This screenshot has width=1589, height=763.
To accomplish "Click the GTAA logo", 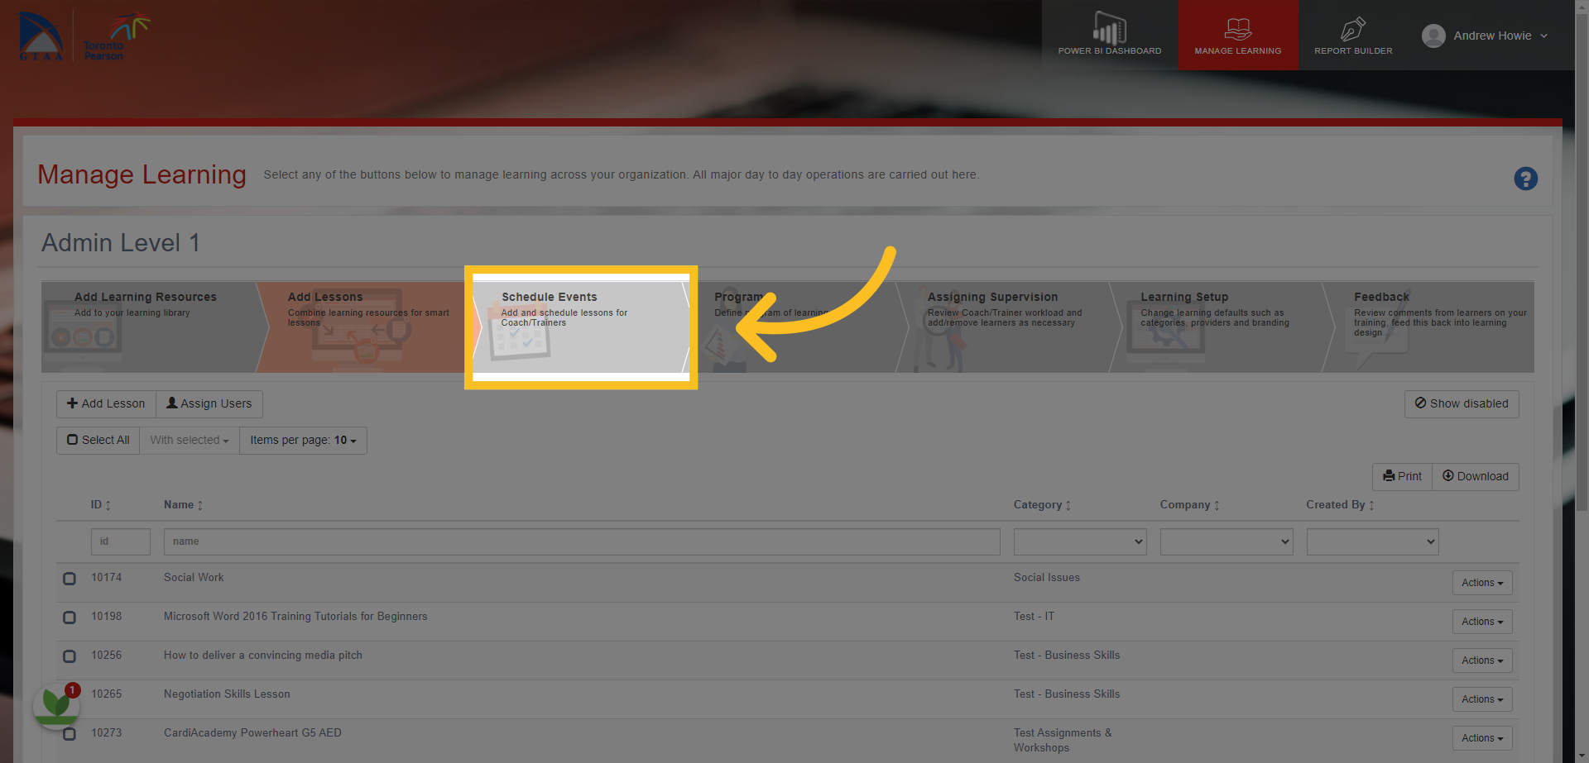I will pyautogui.click(x=41, y=36).
